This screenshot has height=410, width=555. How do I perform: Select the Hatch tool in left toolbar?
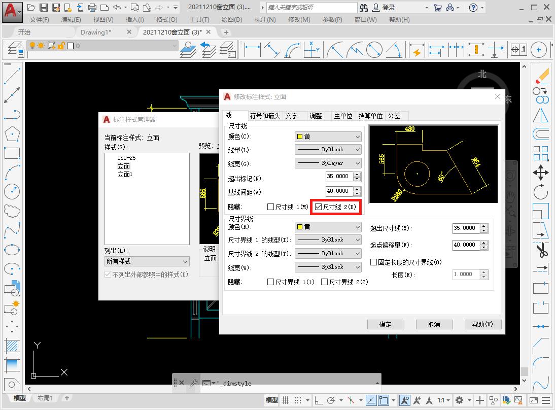click(12, 345)
